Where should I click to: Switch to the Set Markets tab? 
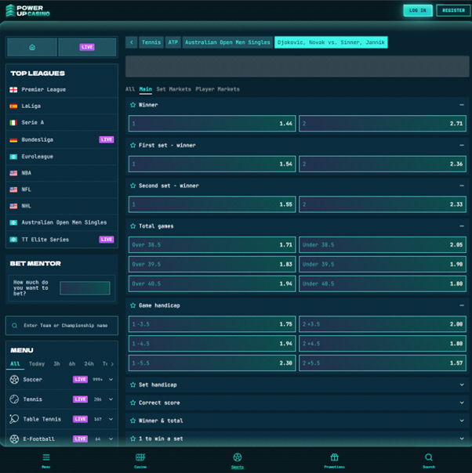(173, 89)
